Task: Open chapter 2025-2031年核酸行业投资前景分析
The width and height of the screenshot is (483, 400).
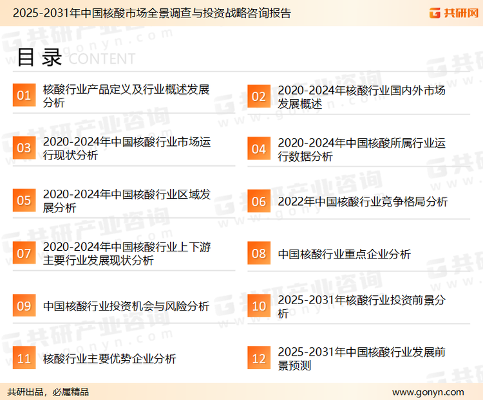Action: coord(362,307)
